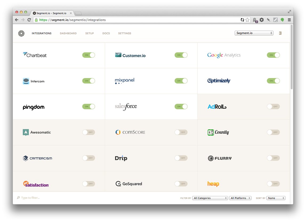Enable the comScore toggle
Screen dimensions: 306x222
tap(181, 132)
